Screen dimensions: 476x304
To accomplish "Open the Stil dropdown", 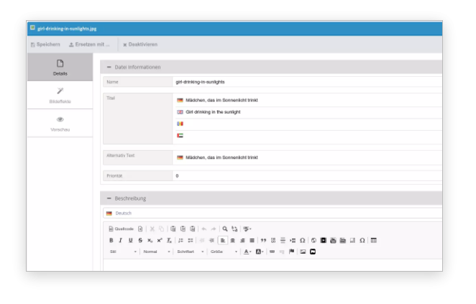I will [122, 252].
